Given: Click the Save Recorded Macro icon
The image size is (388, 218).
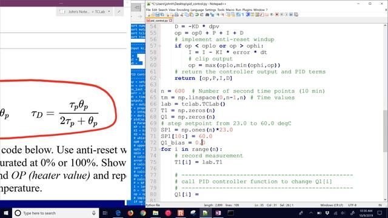Looking at the screenshot, I should [296, 15].
